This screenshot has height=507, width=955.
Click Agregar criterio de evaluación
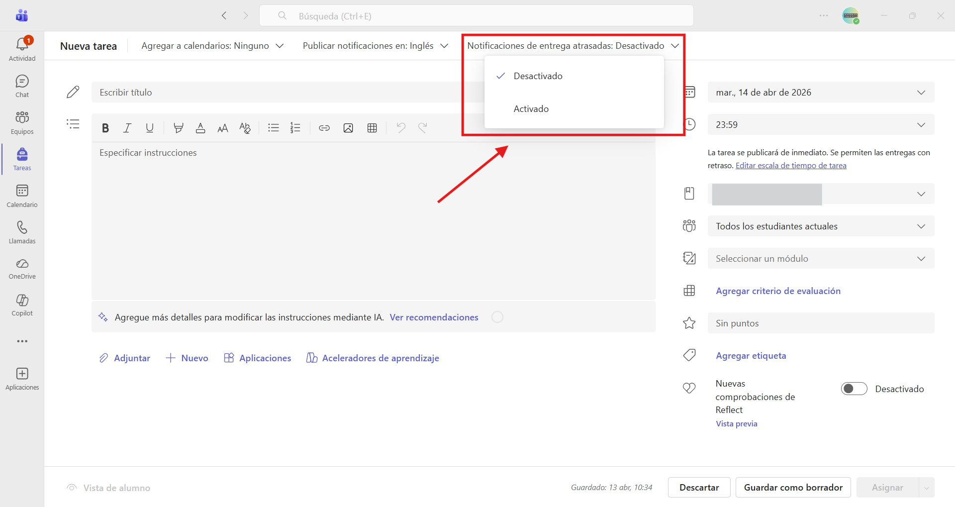[778, 291]
